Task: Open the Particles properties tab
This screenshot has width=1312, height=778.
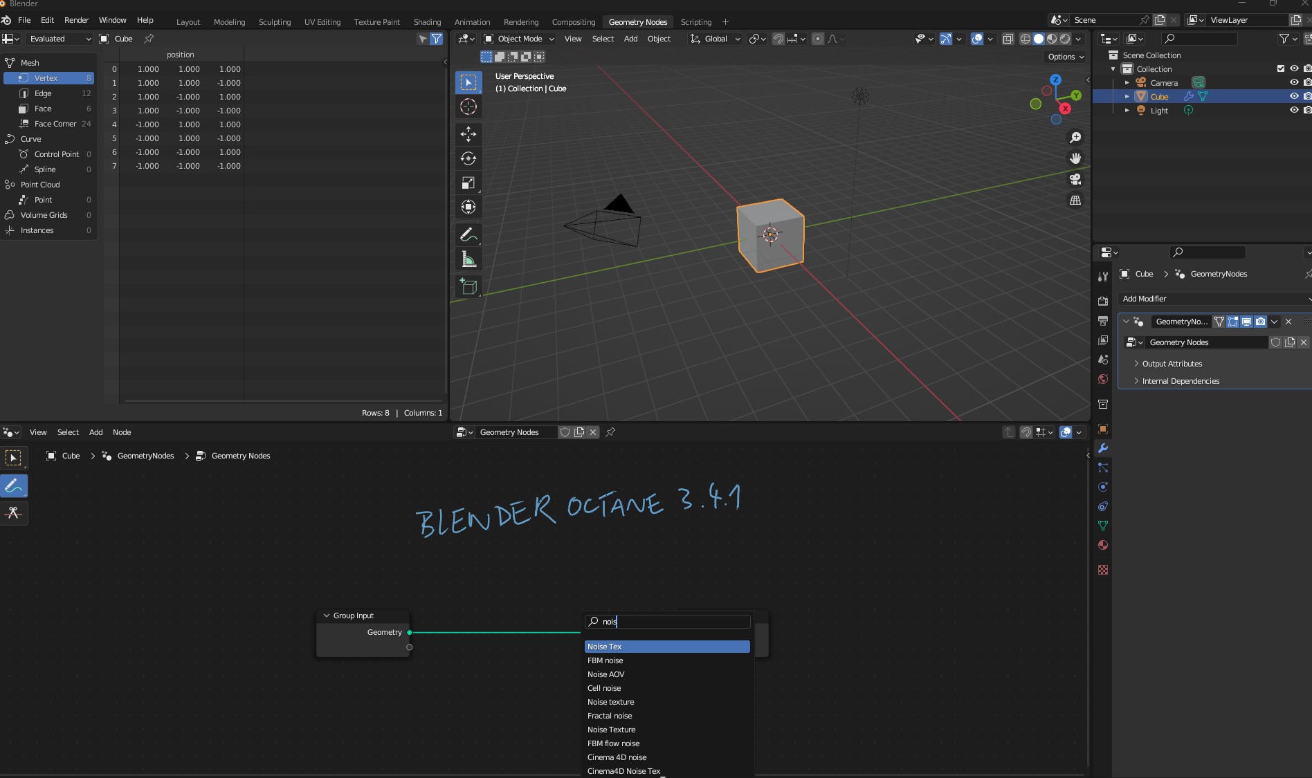Action: coord(1103,467)
